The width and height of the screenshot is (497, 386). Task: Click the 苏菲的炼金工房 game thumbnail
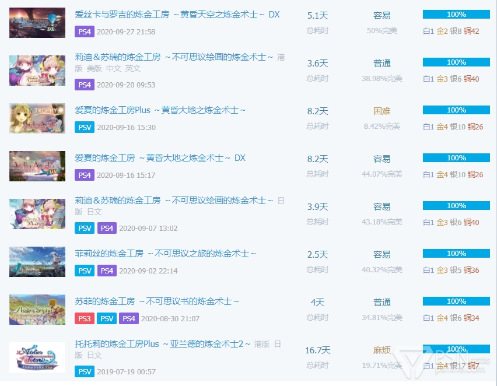(x=37, y=310)
